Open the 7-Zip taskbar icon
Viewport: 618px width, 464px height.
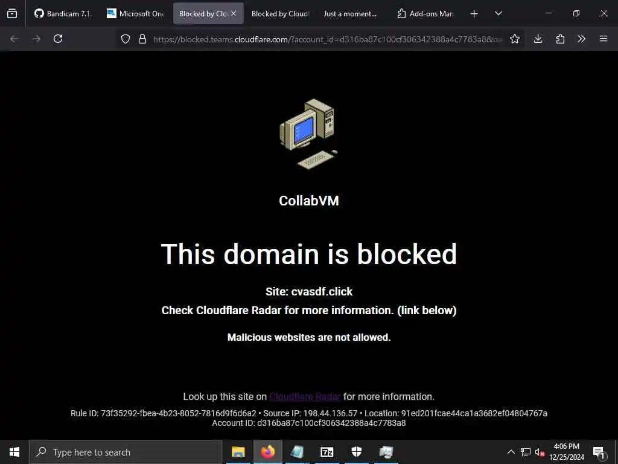point(327,452)
